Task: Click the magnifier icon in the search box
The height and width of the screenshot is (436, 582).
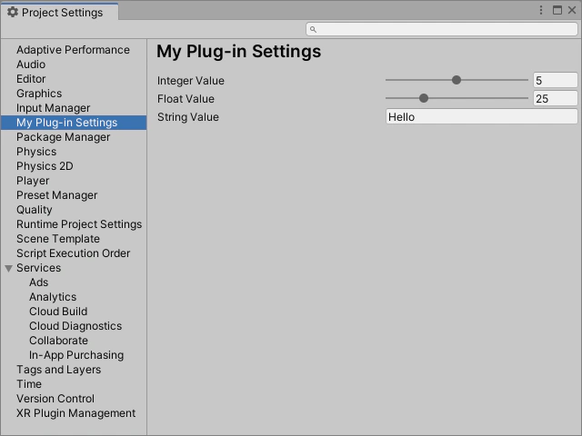Action: (313, 29)
